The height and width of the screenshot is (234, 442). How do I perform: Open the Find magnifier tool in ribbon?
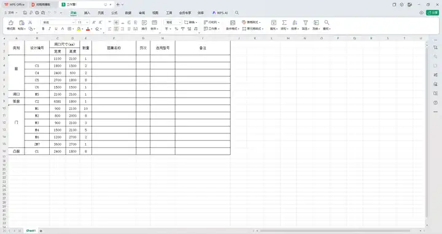(327, 23)
